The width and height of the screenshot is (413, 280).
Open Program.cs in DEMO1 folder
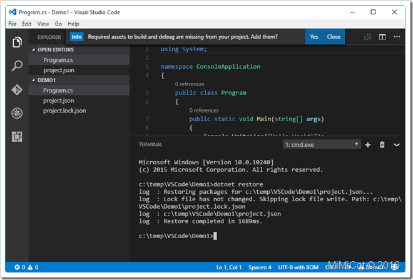[x=79, y=91]
